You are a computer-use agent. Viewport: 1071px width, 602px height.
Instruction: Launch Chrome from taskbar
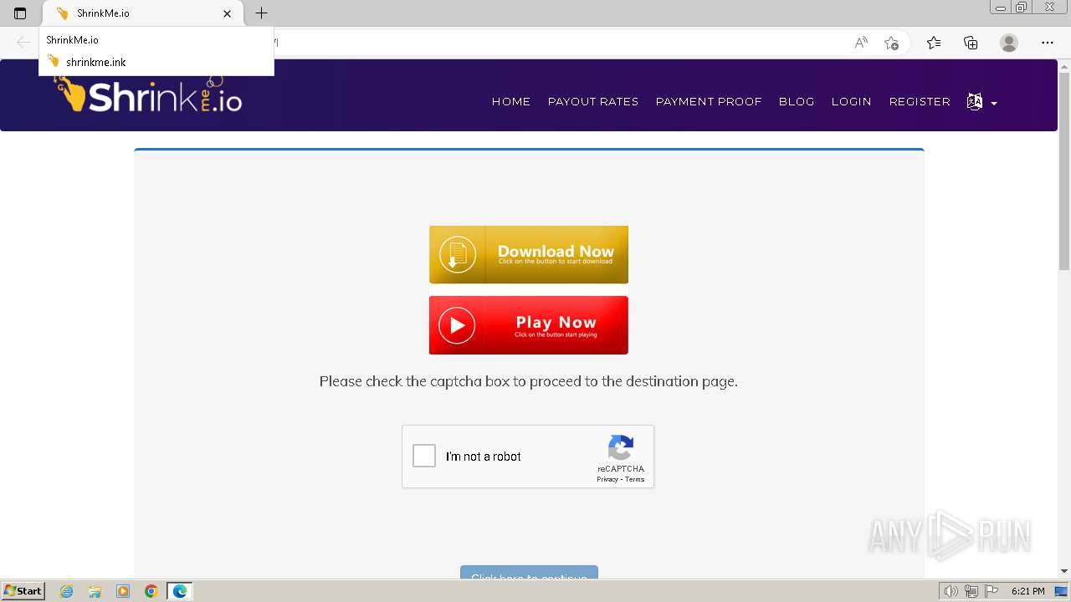tap(151, 591)
